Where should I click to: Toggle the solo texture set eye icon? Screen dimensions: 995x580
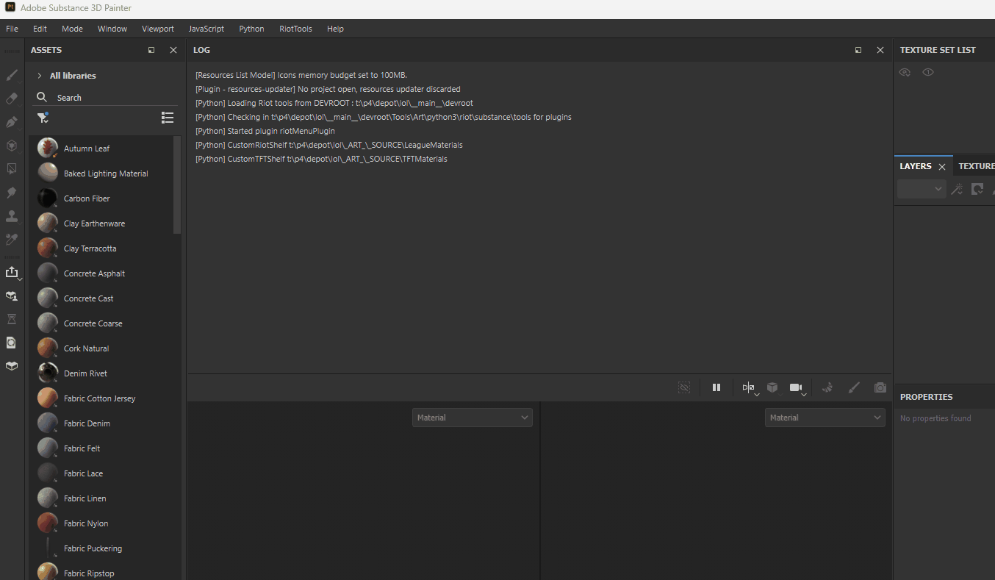(x=928, y=72)
